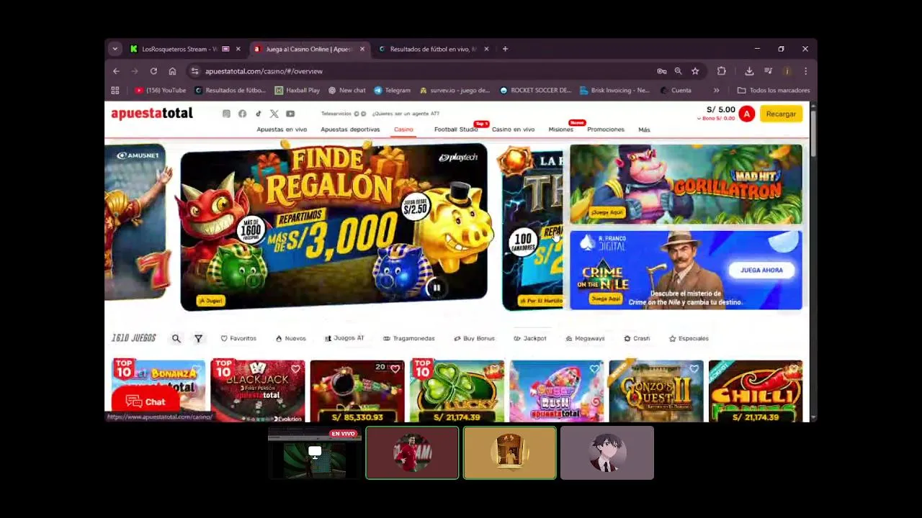The width and height of the screenshot is (922, 518).
Task: Open Football Studio section
Action: coord(456,129)
